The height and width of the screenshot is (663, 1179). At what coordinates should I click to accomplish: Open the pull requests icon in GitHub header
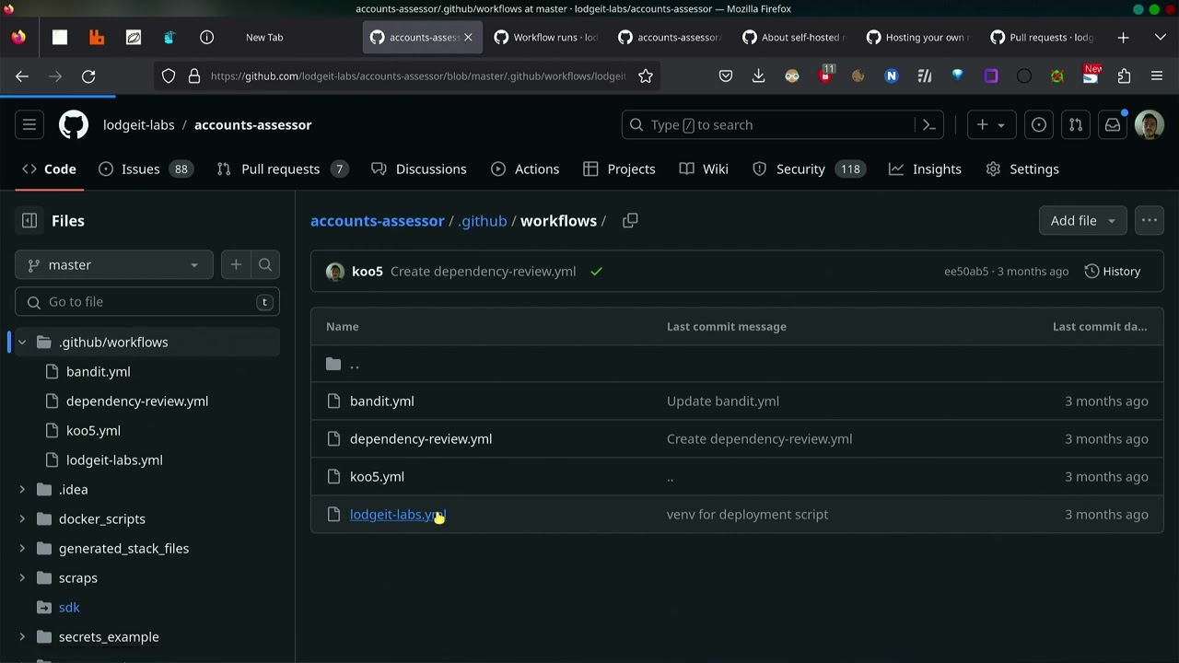click(1076, 124)
